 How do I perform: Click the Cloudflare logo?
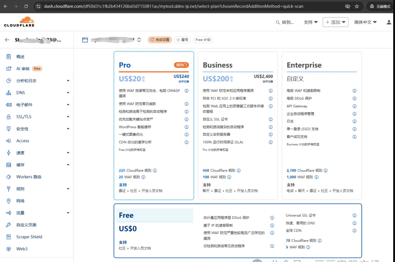pos(19,22)
